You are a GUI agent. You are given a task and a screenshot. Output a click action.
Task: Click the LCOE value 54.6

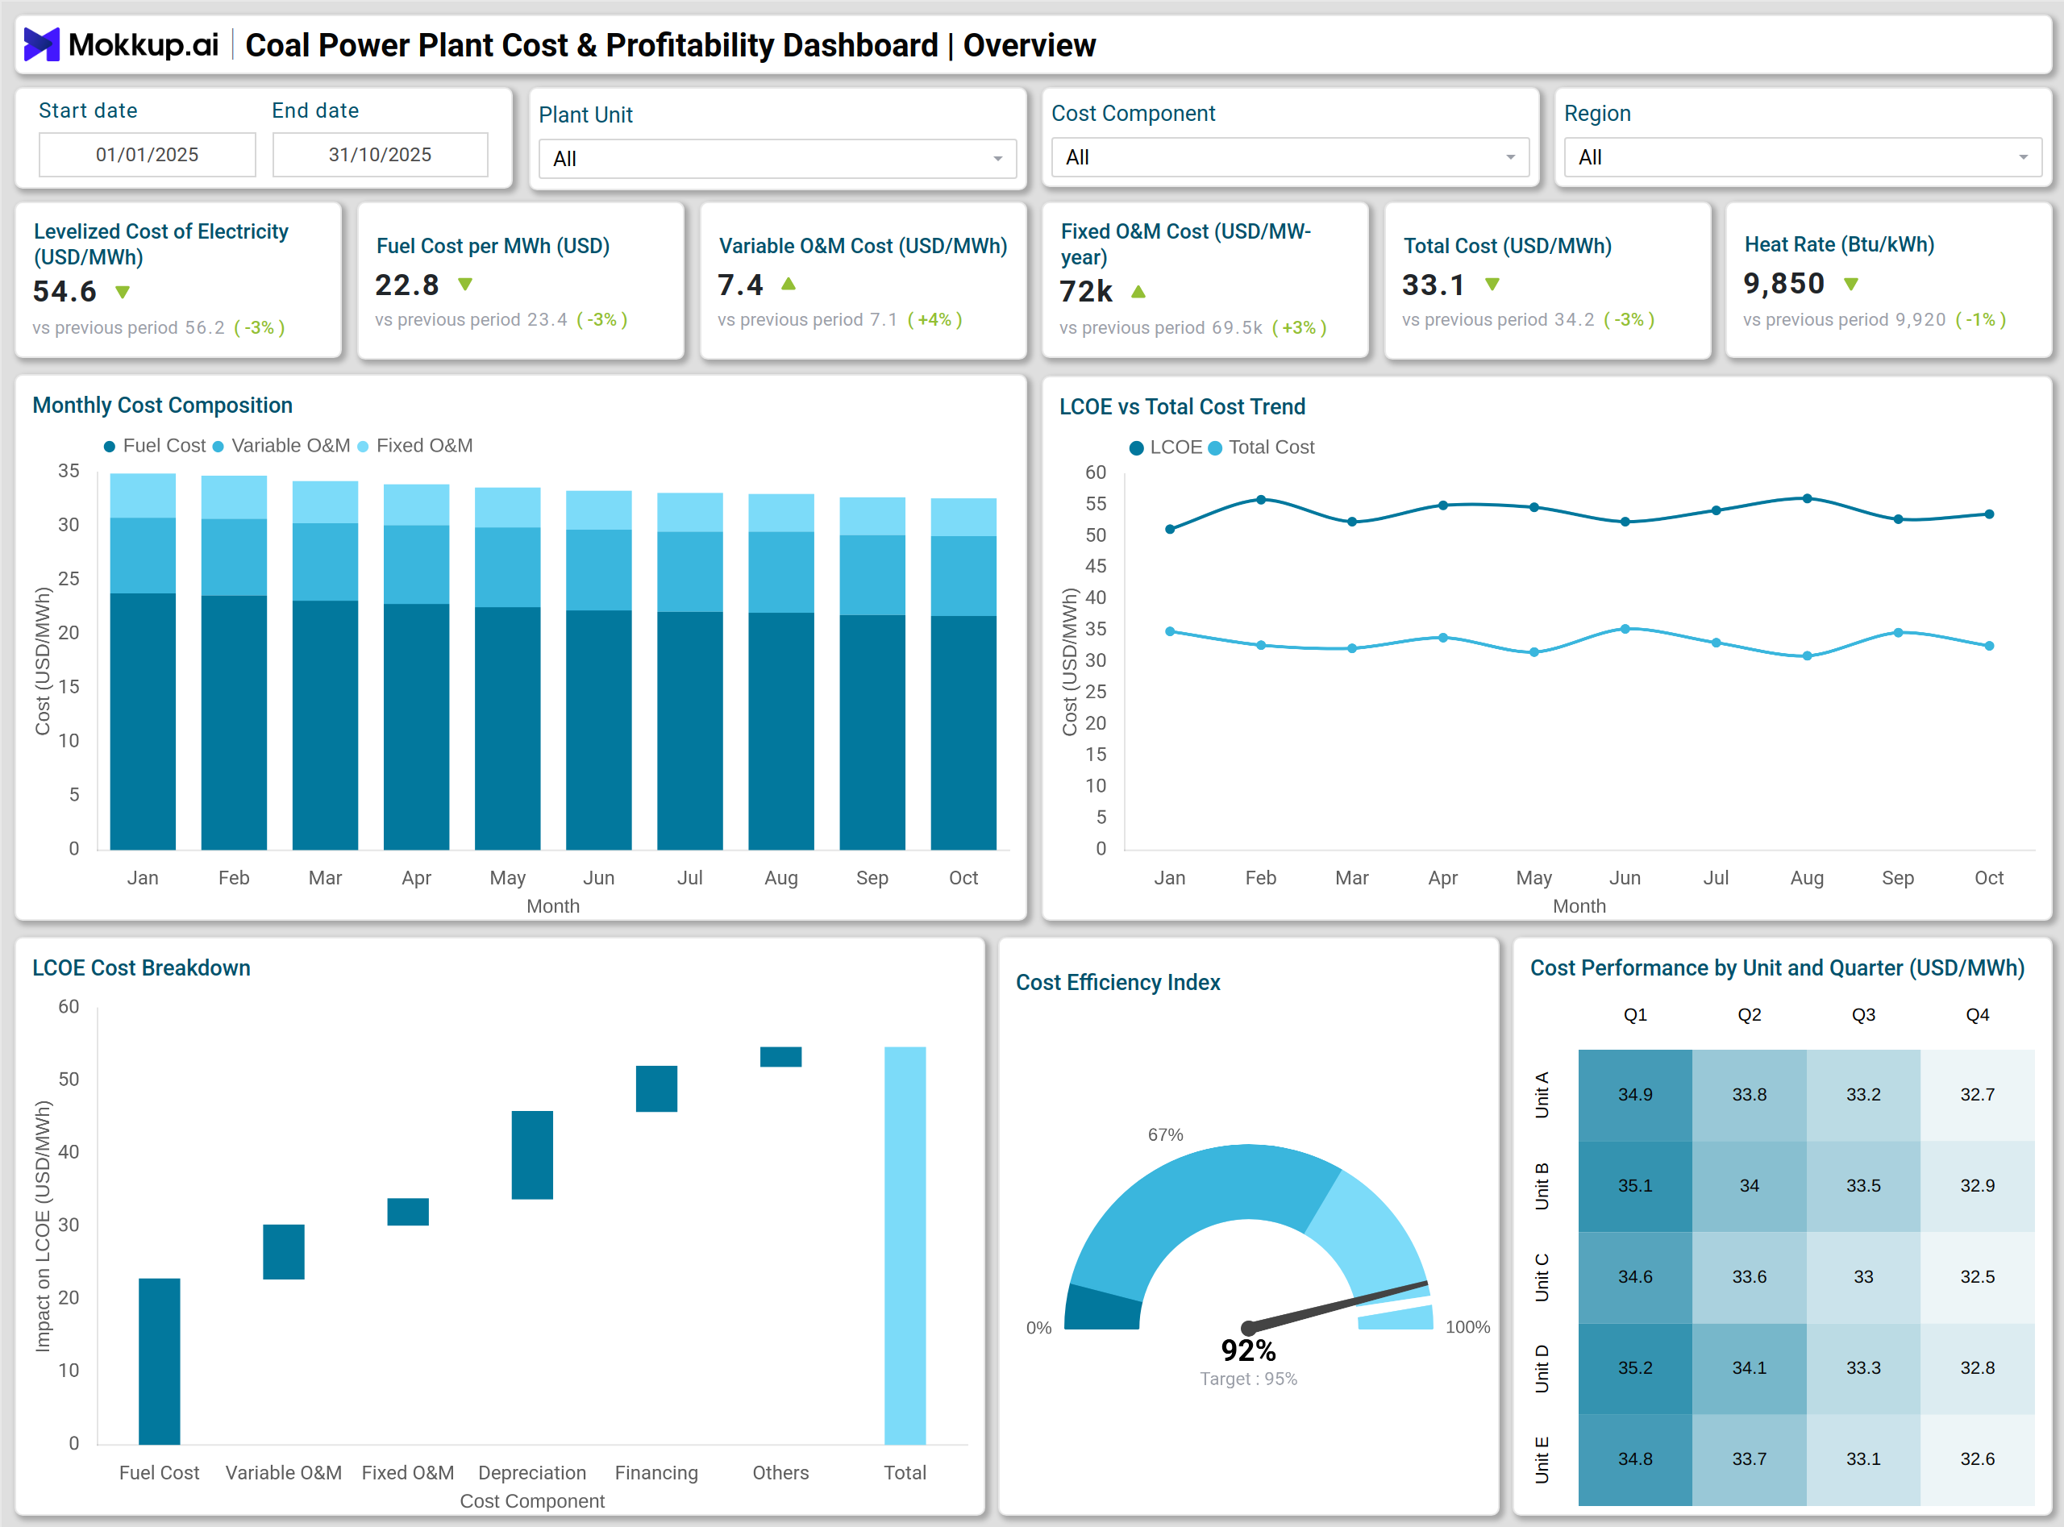pos(64,292)
